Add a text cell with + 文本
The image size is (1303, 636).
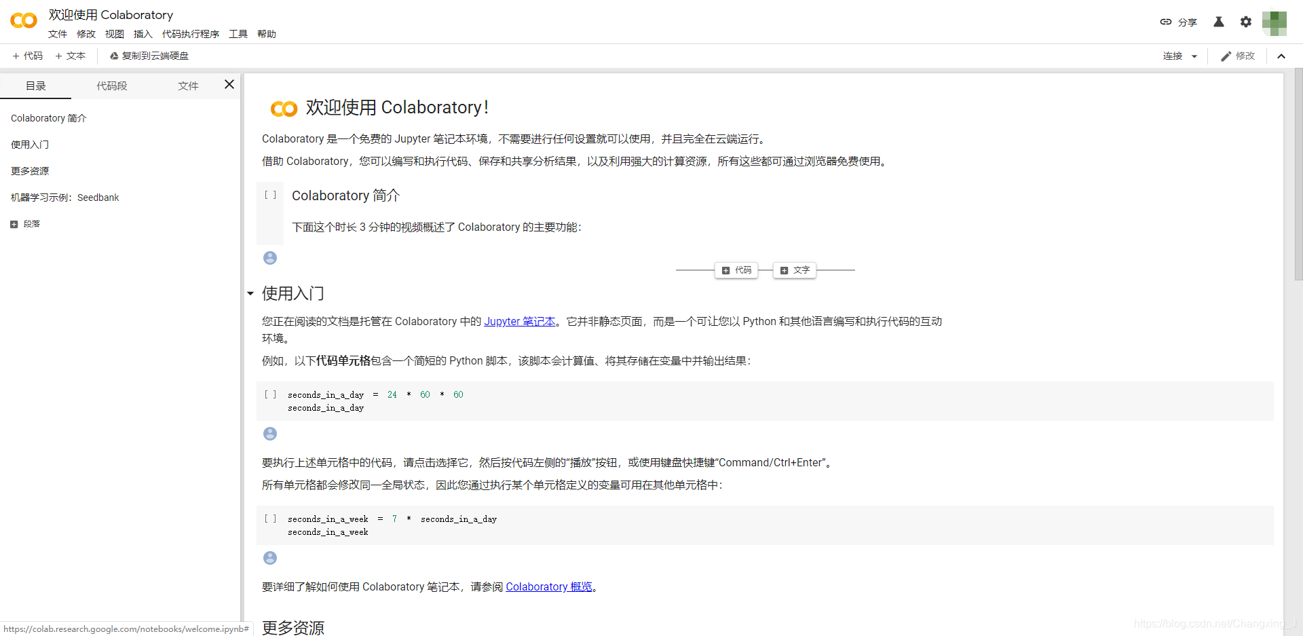point(71,56)
